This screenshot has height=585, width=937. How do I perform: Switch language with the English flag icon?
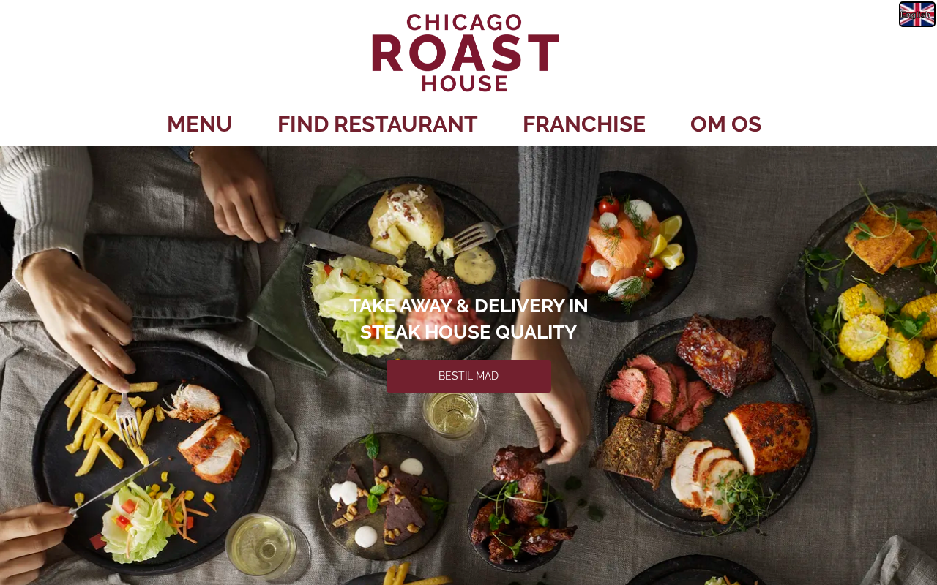pos(917,14)
